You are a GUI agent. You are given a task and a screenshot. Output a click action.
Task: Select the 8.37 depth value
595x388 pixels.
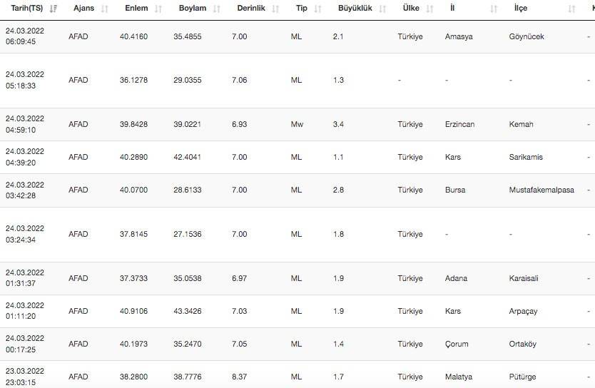click(240, 377)
